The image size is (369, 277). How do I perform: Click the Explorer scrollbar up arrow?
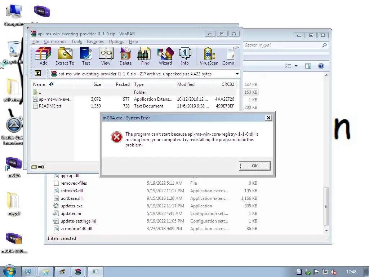point(326,75)
